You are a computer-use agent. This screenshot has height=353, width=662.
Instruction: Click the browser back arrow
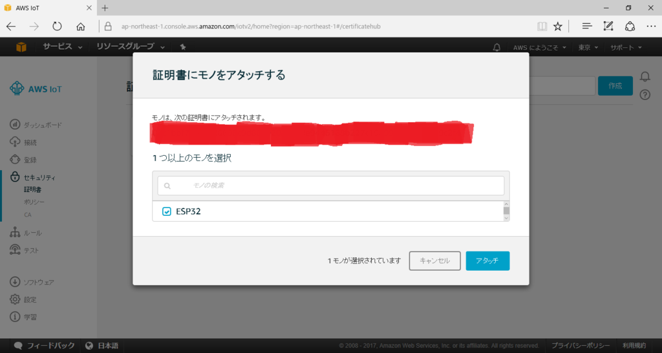click(11, 27)
